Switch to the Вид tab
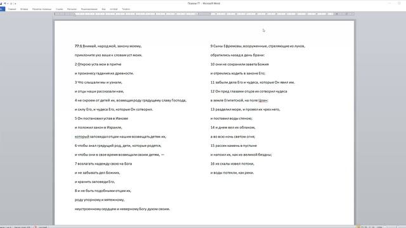The height and width of the screenshot is (228, 406). [x=103, y=9]
